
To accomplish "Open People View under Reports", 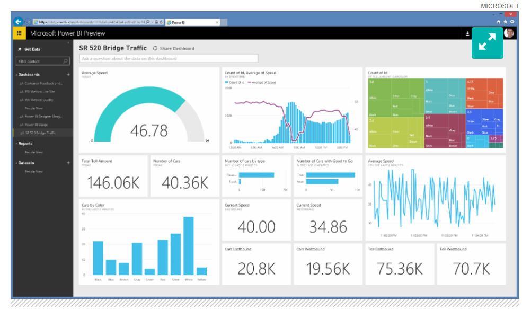I will [34, 152].
